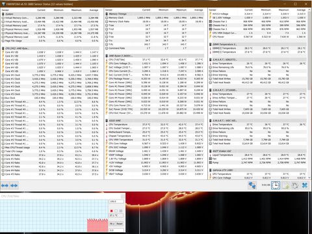Close sensor window with blue X icon

305,185
